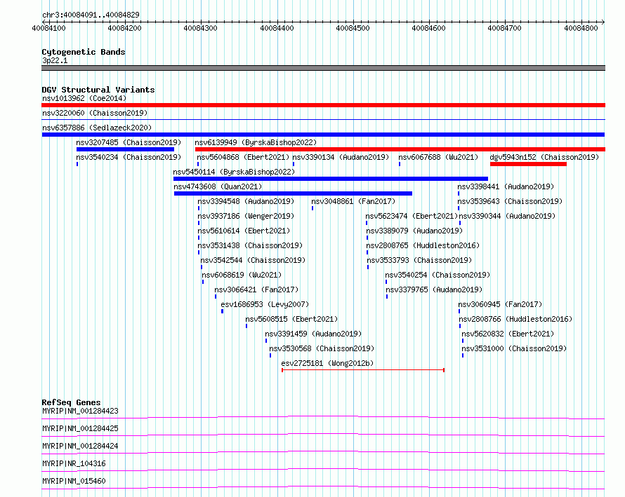625x497 pixels.
Task: Click nsv5450114 (ByrskaBishop2022) text
Action: click(234, 172)
